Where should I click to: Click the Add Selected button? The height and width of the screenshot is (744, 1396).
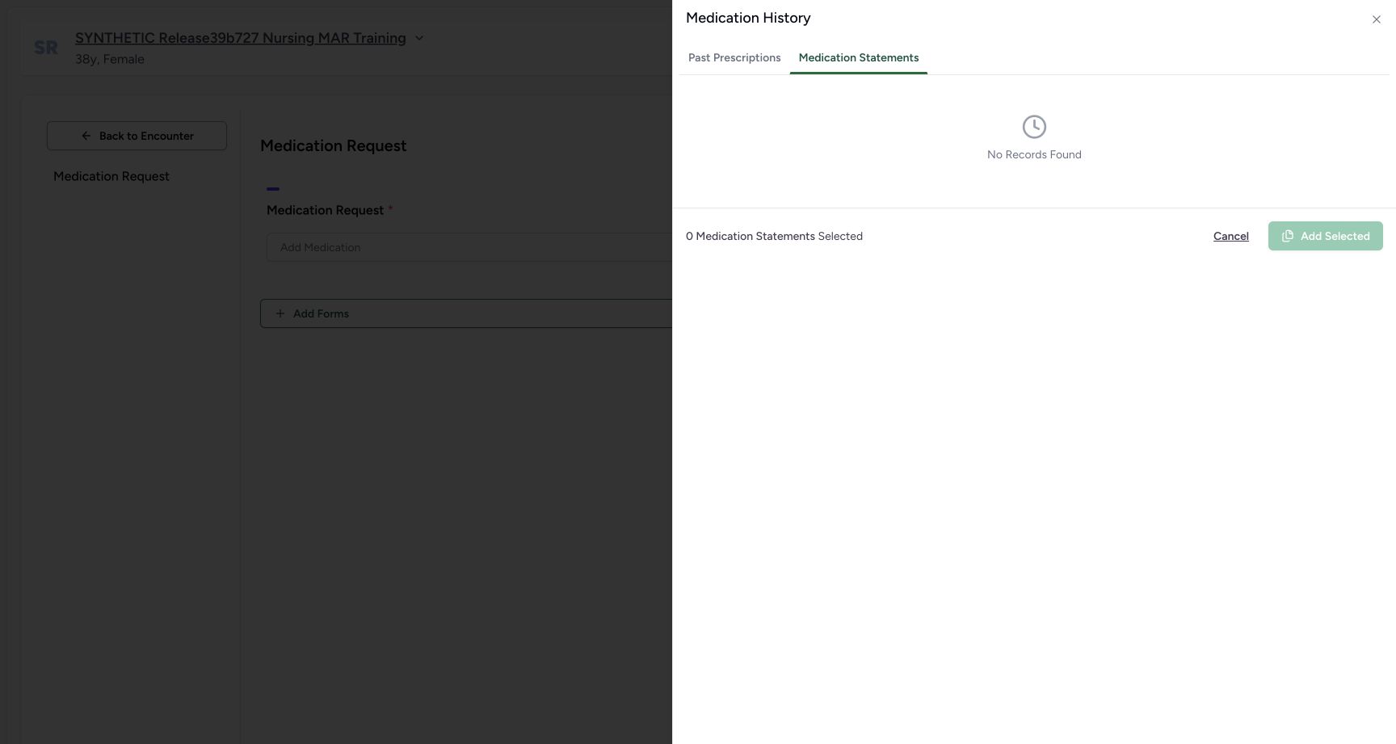pos(1325,236)
